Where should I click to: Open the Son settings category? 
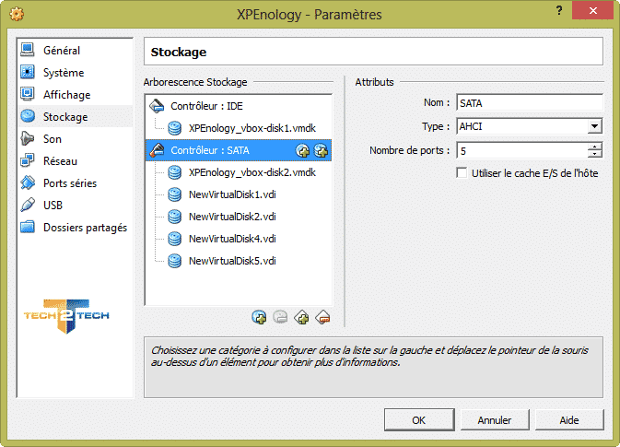tap(76, 139)
